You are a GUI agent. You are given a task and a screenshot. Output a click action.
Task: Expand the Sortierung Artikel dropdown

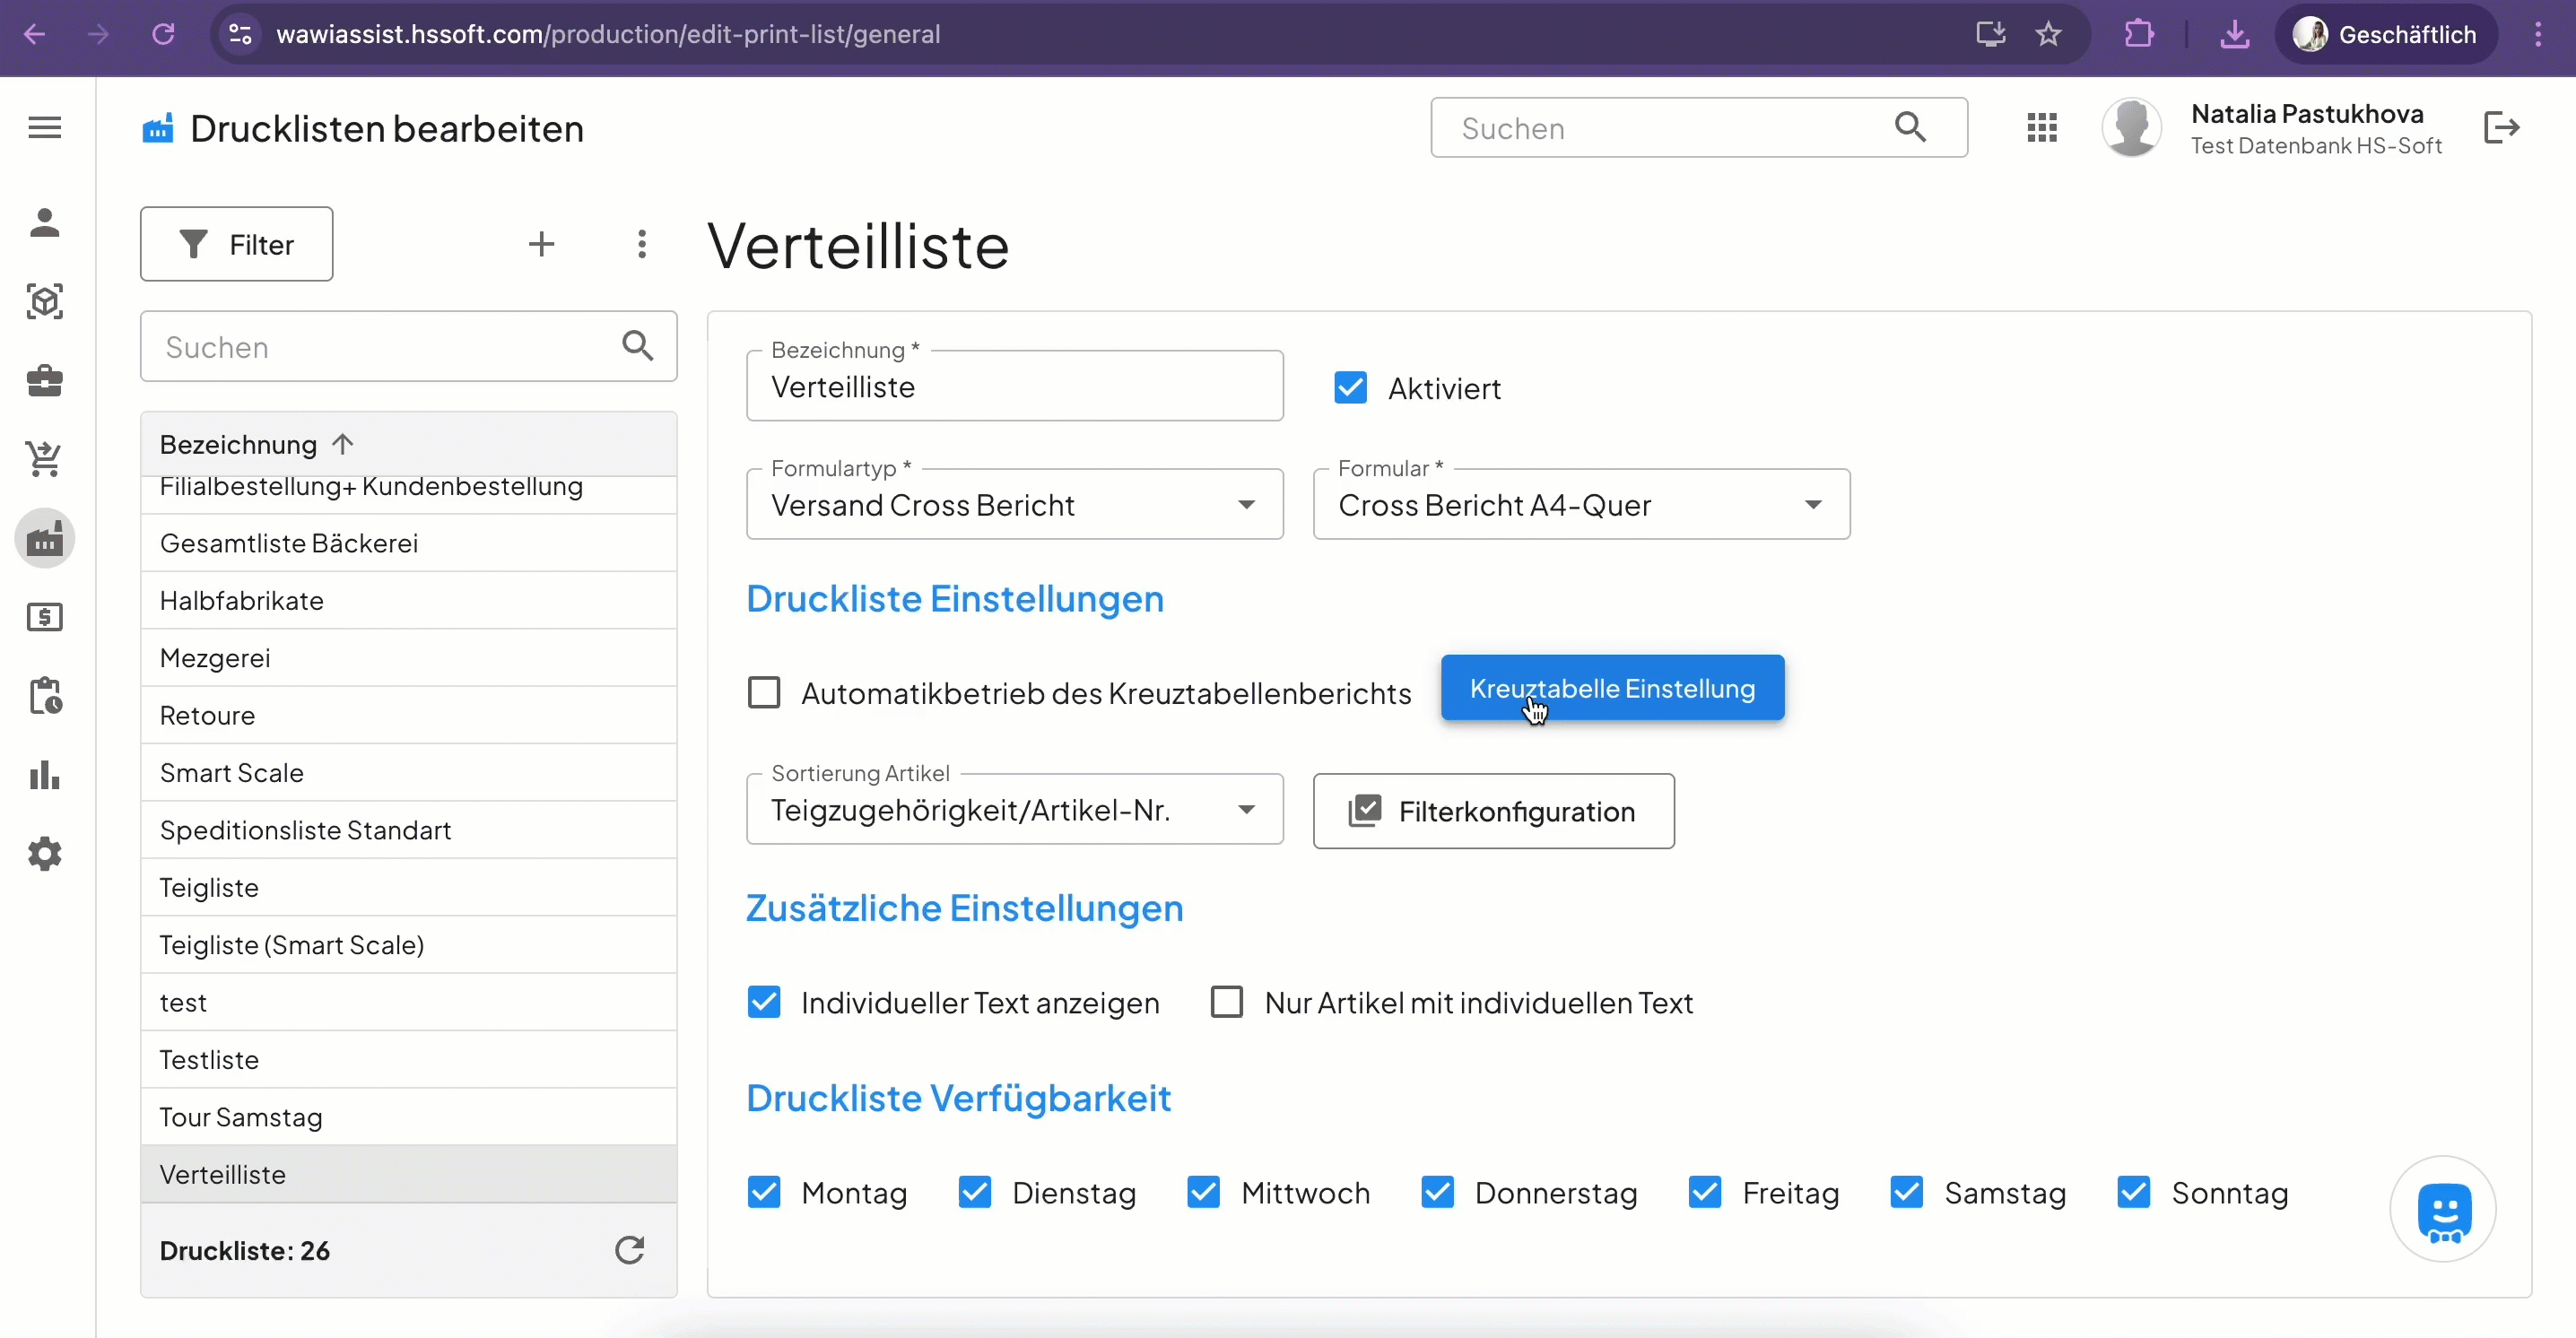pyautogui.click(x=1014, y=810)
